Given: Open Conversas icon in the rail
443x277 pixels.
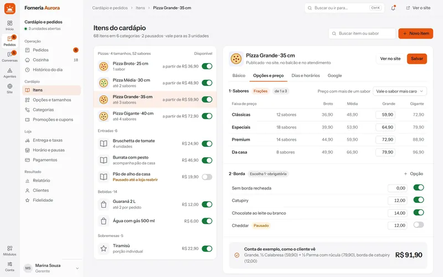Looking at the screenshot, I should click(x=9, y=57).
